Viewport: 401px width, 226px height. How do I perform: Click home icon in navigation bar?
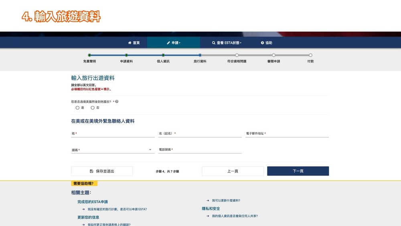pos(130,43)
